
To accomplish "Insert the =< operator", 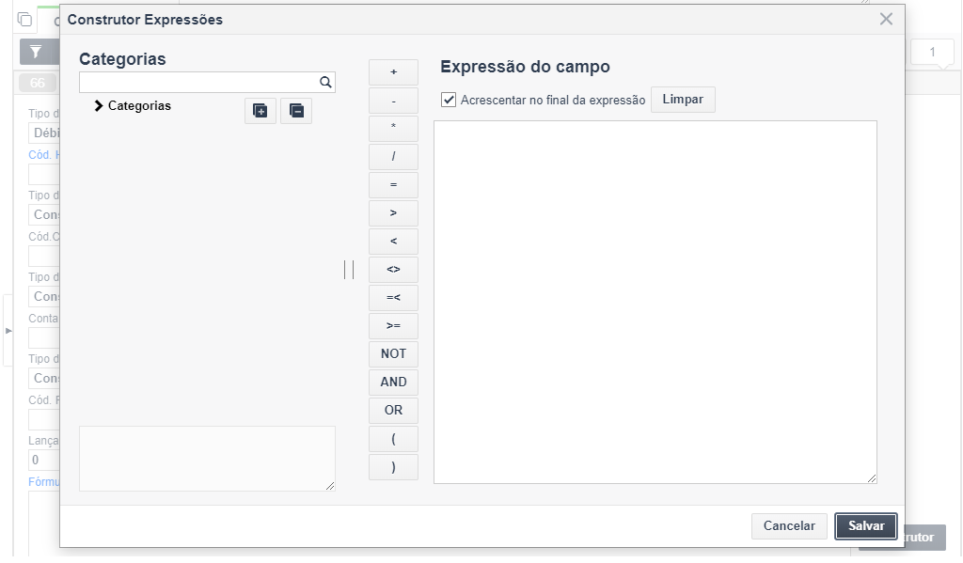I will pos(394,298).
